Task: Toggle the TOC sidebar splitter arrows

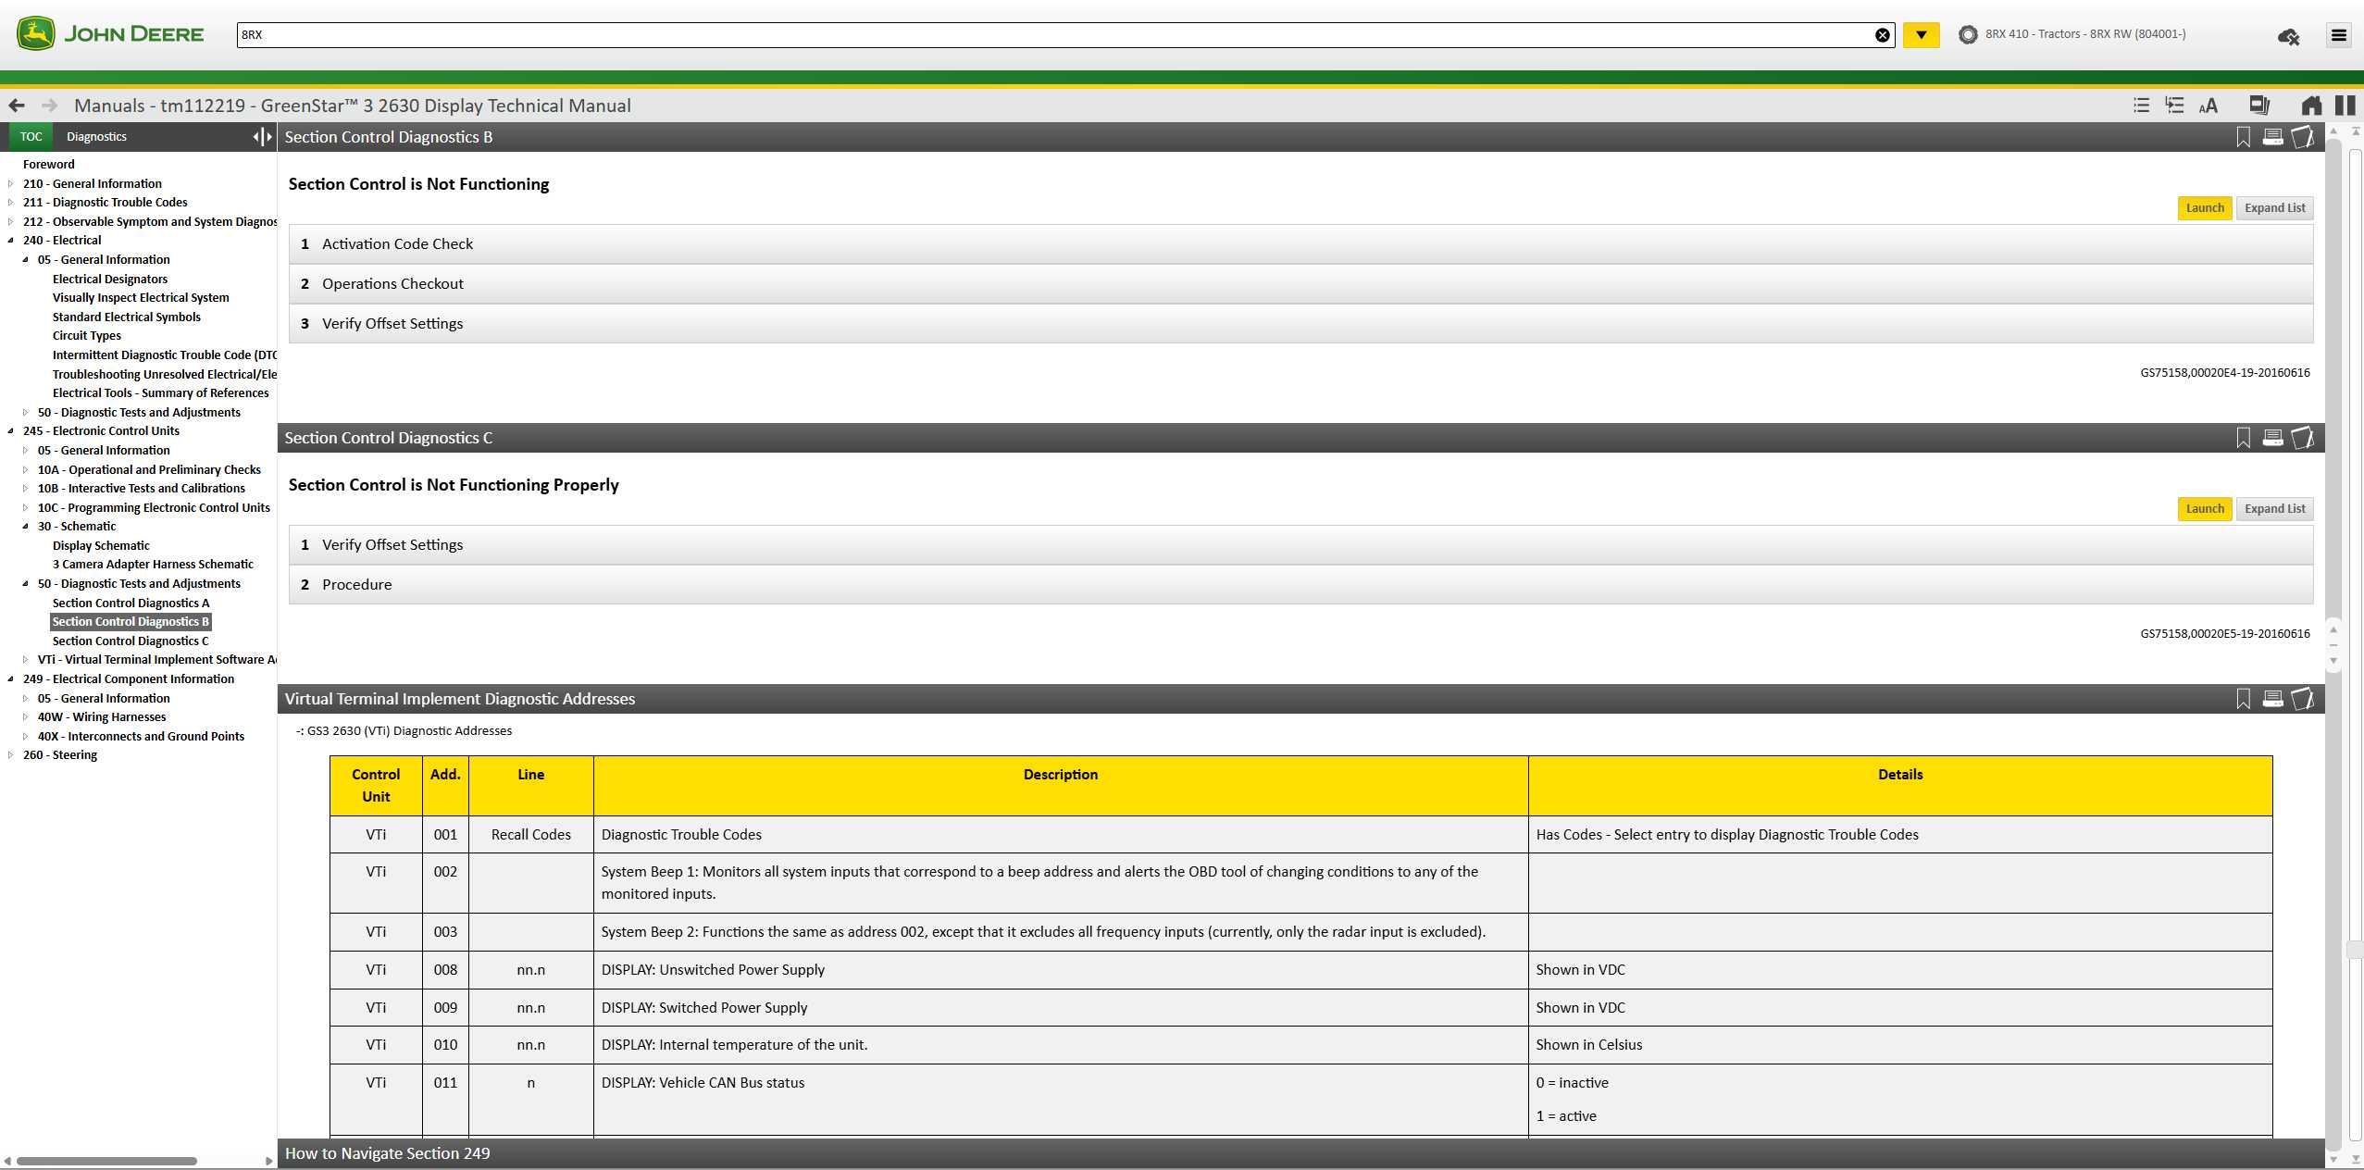Action: point(263,137)
